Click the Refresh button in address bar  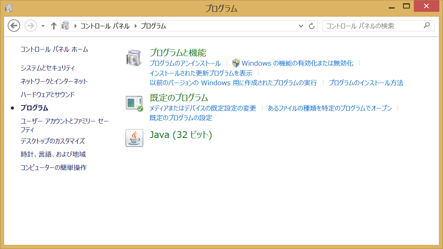pos(312,26)
